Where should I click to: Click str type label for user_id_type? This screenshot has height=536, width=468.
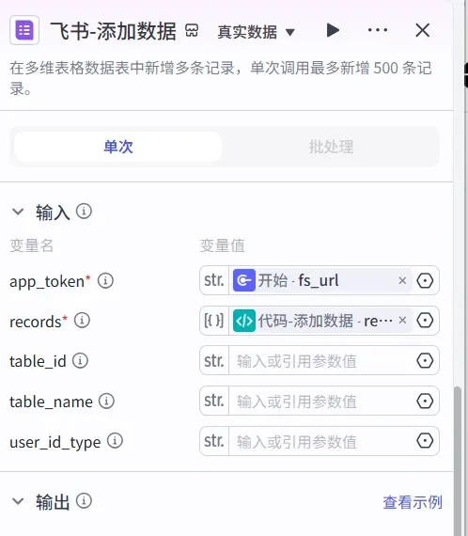click(214, 441)
